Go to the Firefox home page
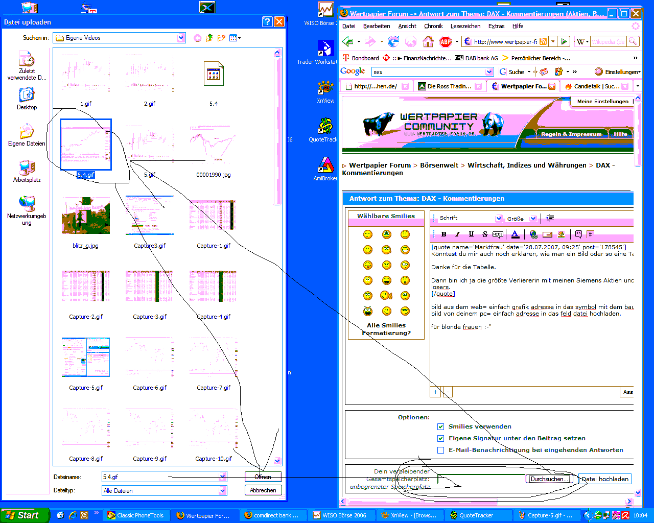The width and height of the screenshot is (654, 523). (428, 41)
